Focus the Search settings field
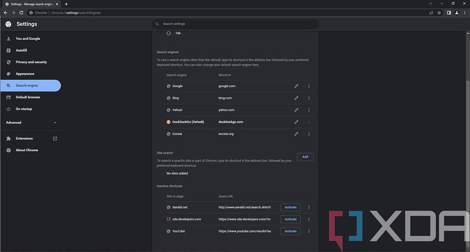 coord(235,24)
